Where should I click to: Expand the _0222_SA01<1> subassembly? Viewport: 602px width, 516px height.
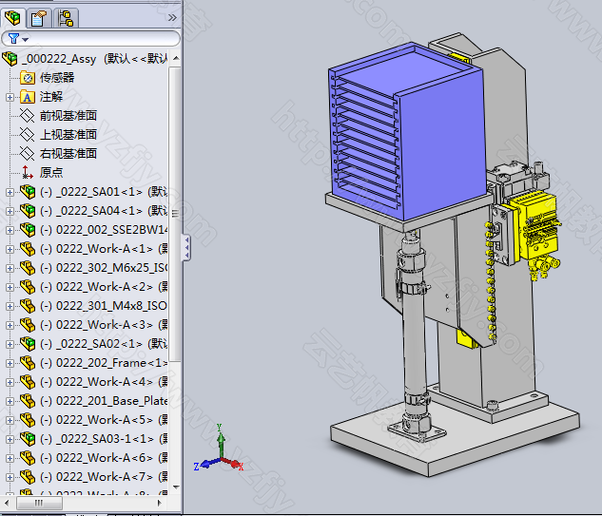click(x=10, y=192)
